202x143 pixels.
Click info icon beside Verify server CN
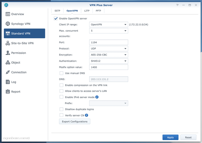coord(87,115)
